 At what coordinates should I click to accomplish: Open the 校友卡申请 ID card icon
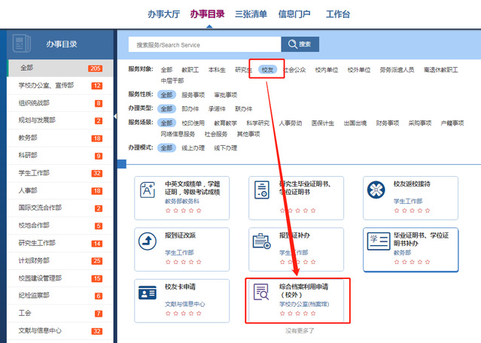(148, 293)
